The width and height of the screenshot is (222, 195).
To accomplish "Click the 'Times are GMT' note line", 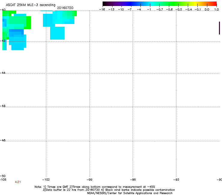I will 95,187.
